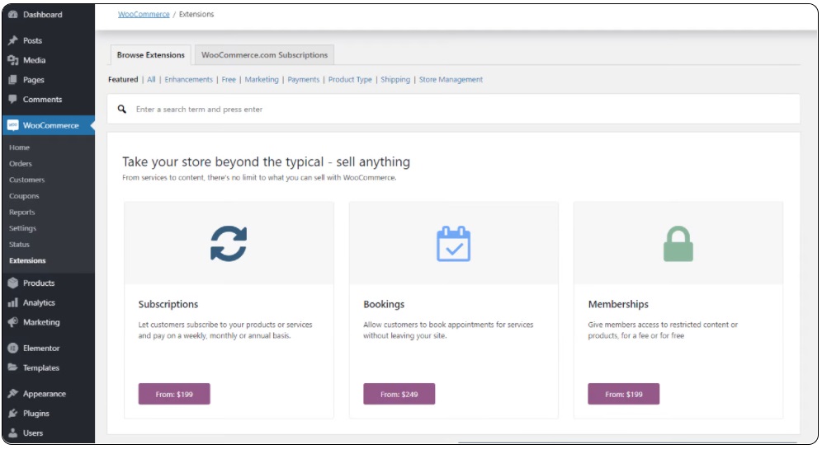Click the WooCommerce logo icon in the sidebar
This screenshot has height=449, width=822.
pyautogui.click(x=13, y=125)
